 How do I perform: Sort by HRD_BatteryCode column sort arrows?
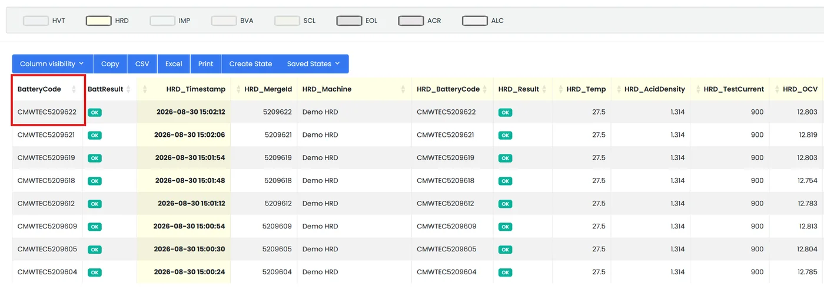486,89
